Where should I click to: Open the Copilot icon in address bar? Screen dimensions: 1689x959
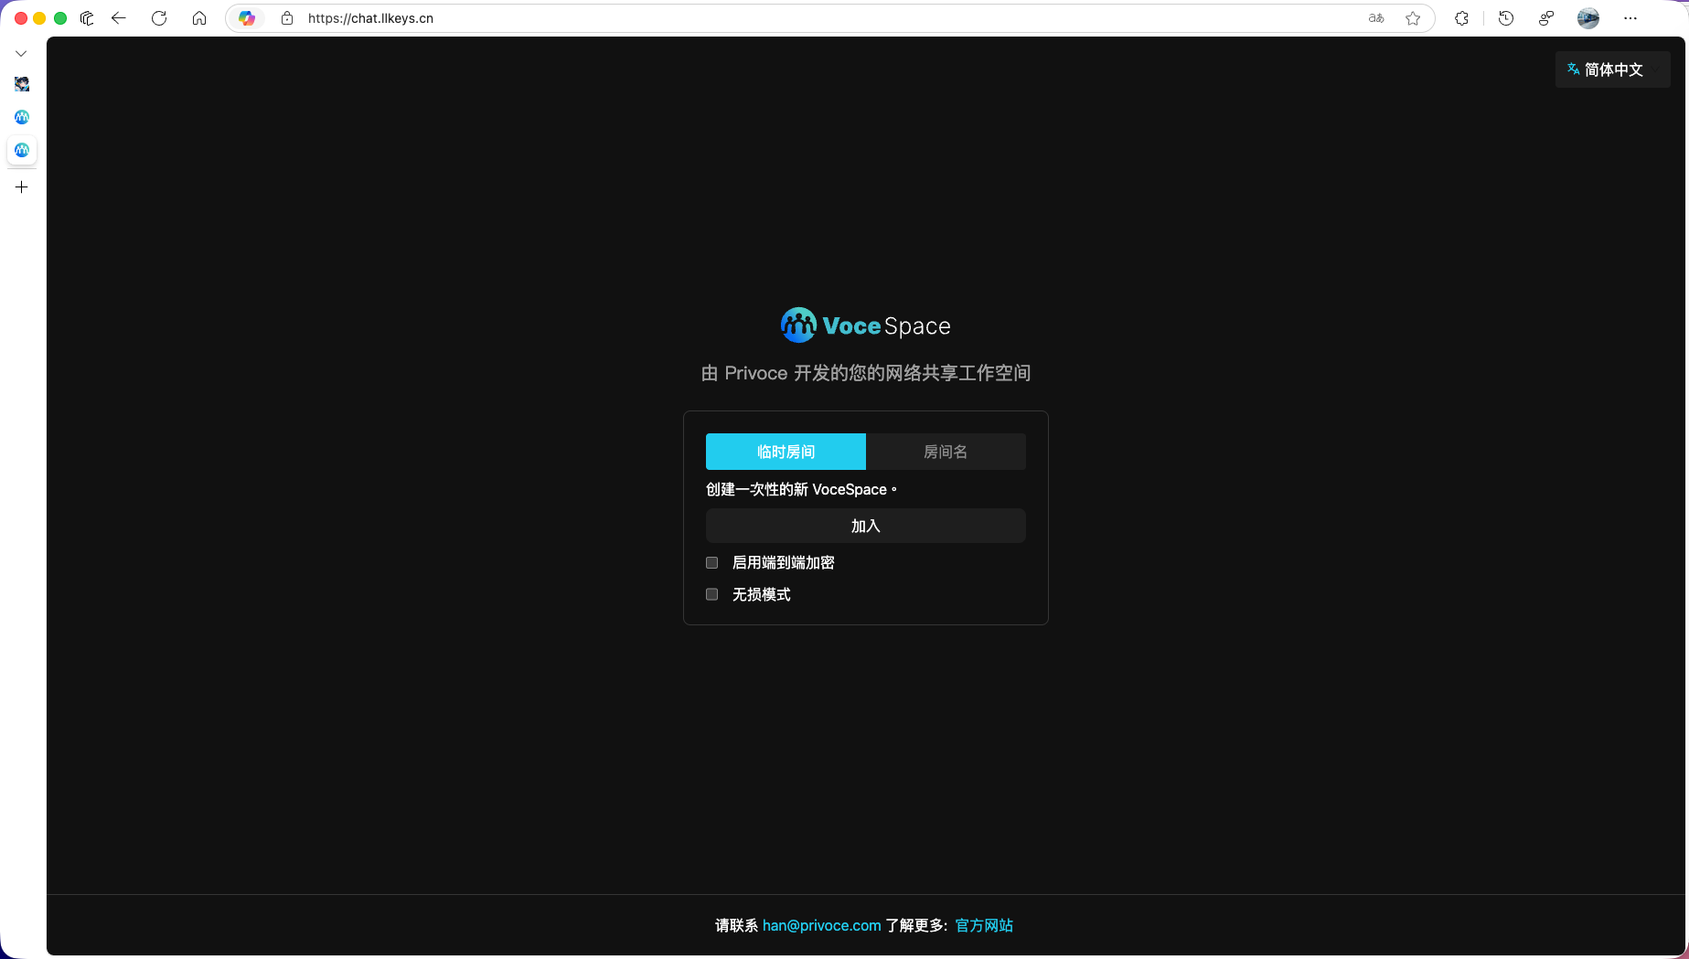(247, 18)
